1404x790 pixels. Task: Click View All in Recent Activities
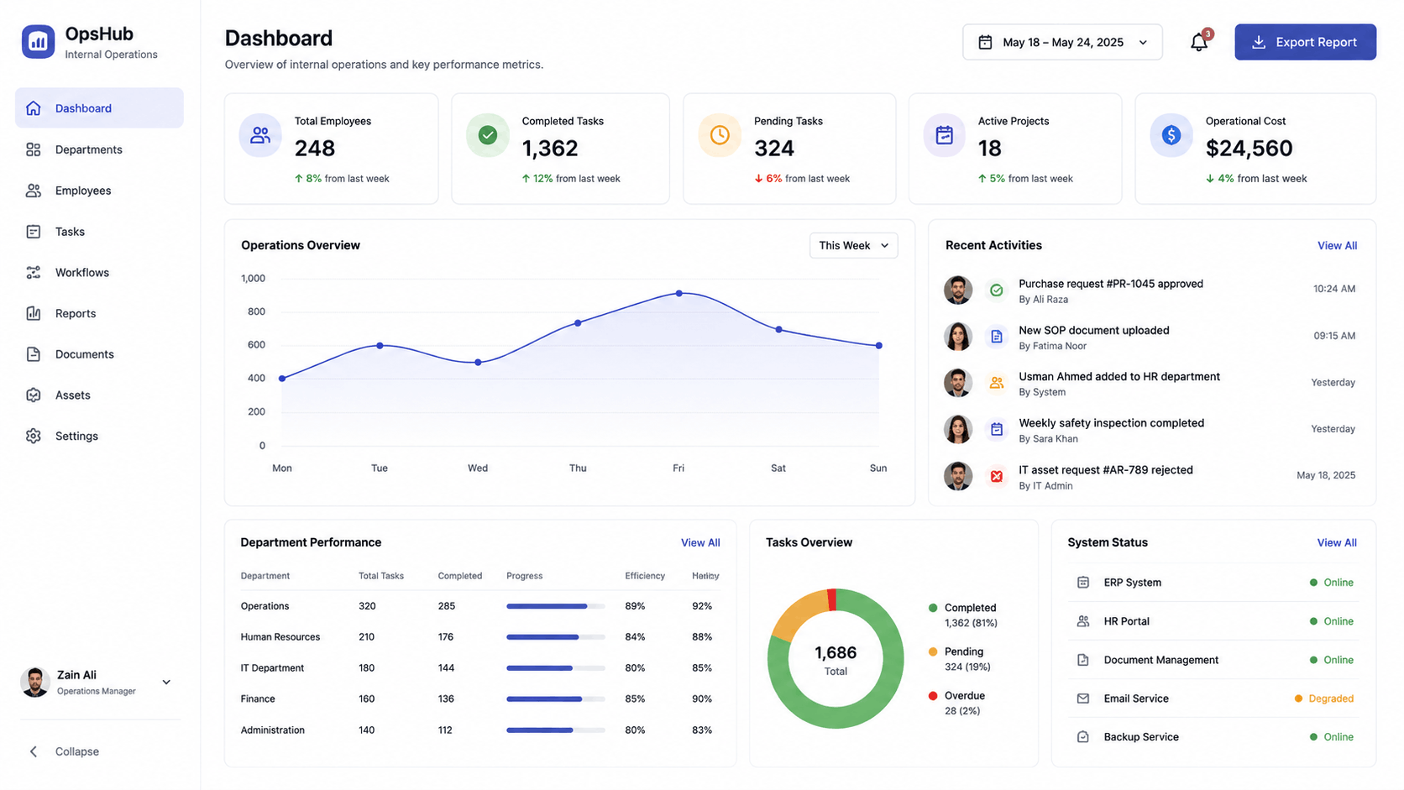tap(1337, 246)
